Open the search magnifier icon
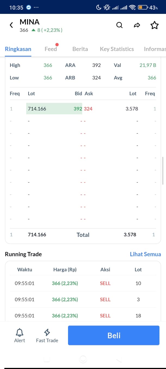Screen dimensions: 166x369 119,25
